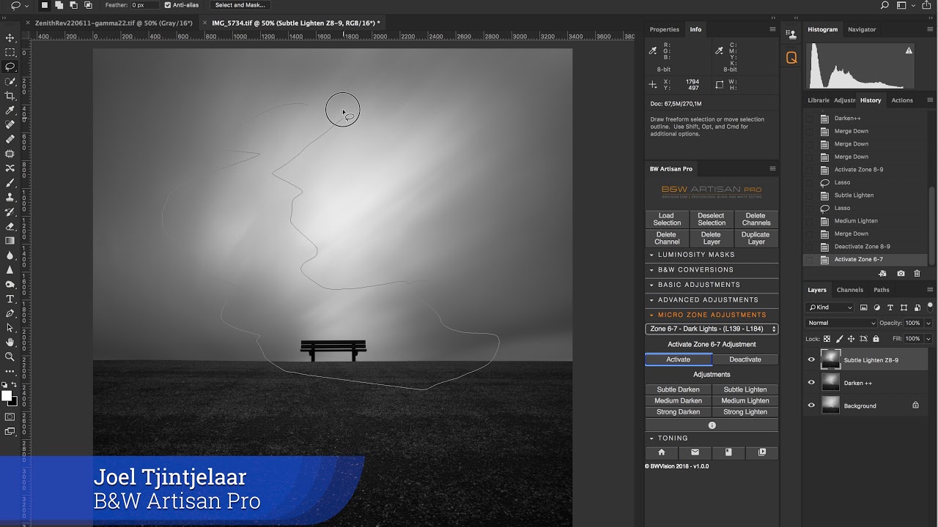The image size is (938, 527).
Task: Switch to the Paths tab
Action: point(881,290)
